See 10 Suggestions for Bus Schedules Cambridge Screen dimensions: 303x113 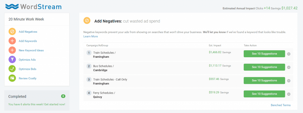pos(264,67)
